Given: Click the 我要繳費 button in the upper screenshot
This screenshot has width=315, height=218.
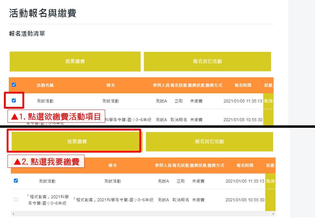Looking at the screenshot, I should tap(75, 61).
